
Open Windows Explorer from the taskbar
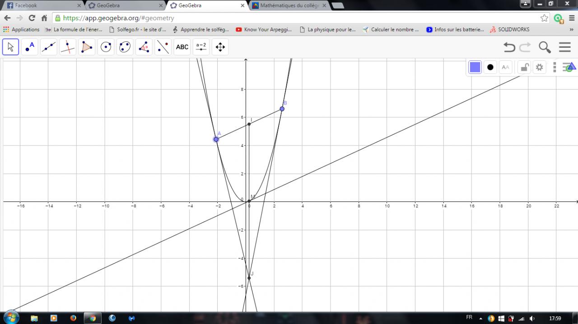34,318
